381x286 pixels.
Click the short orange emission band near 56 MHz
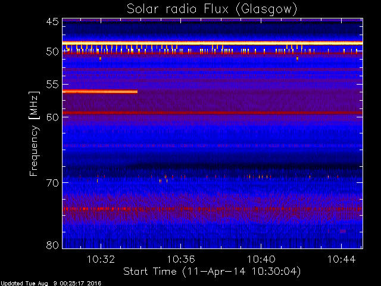point(100,92)
